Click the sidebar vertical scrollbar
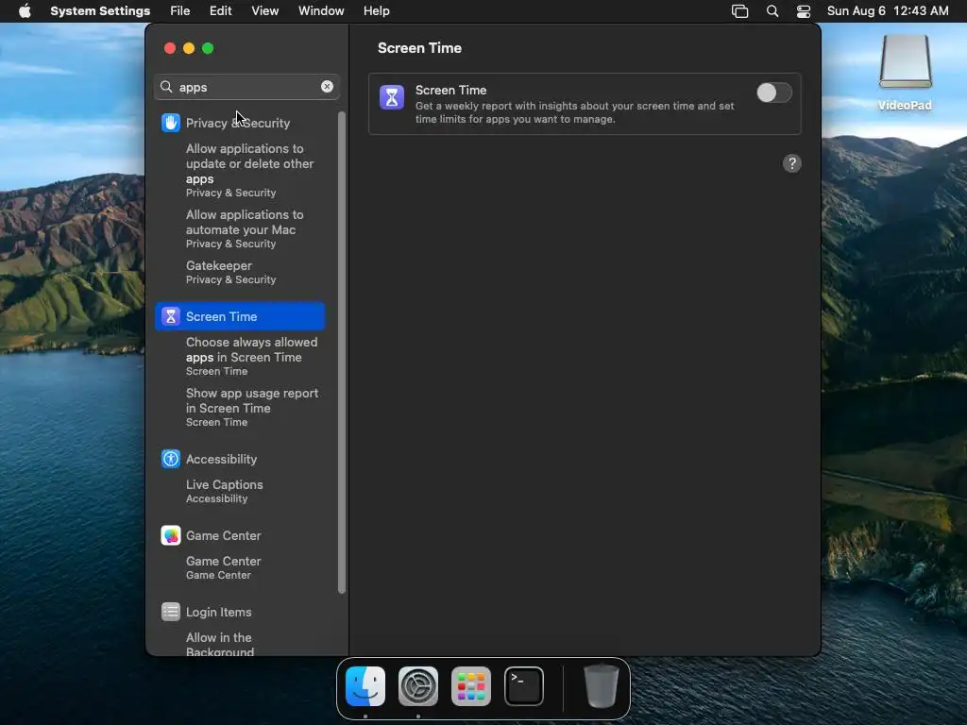This screenshot has height=725, width=967. click(x=342, y=353)
